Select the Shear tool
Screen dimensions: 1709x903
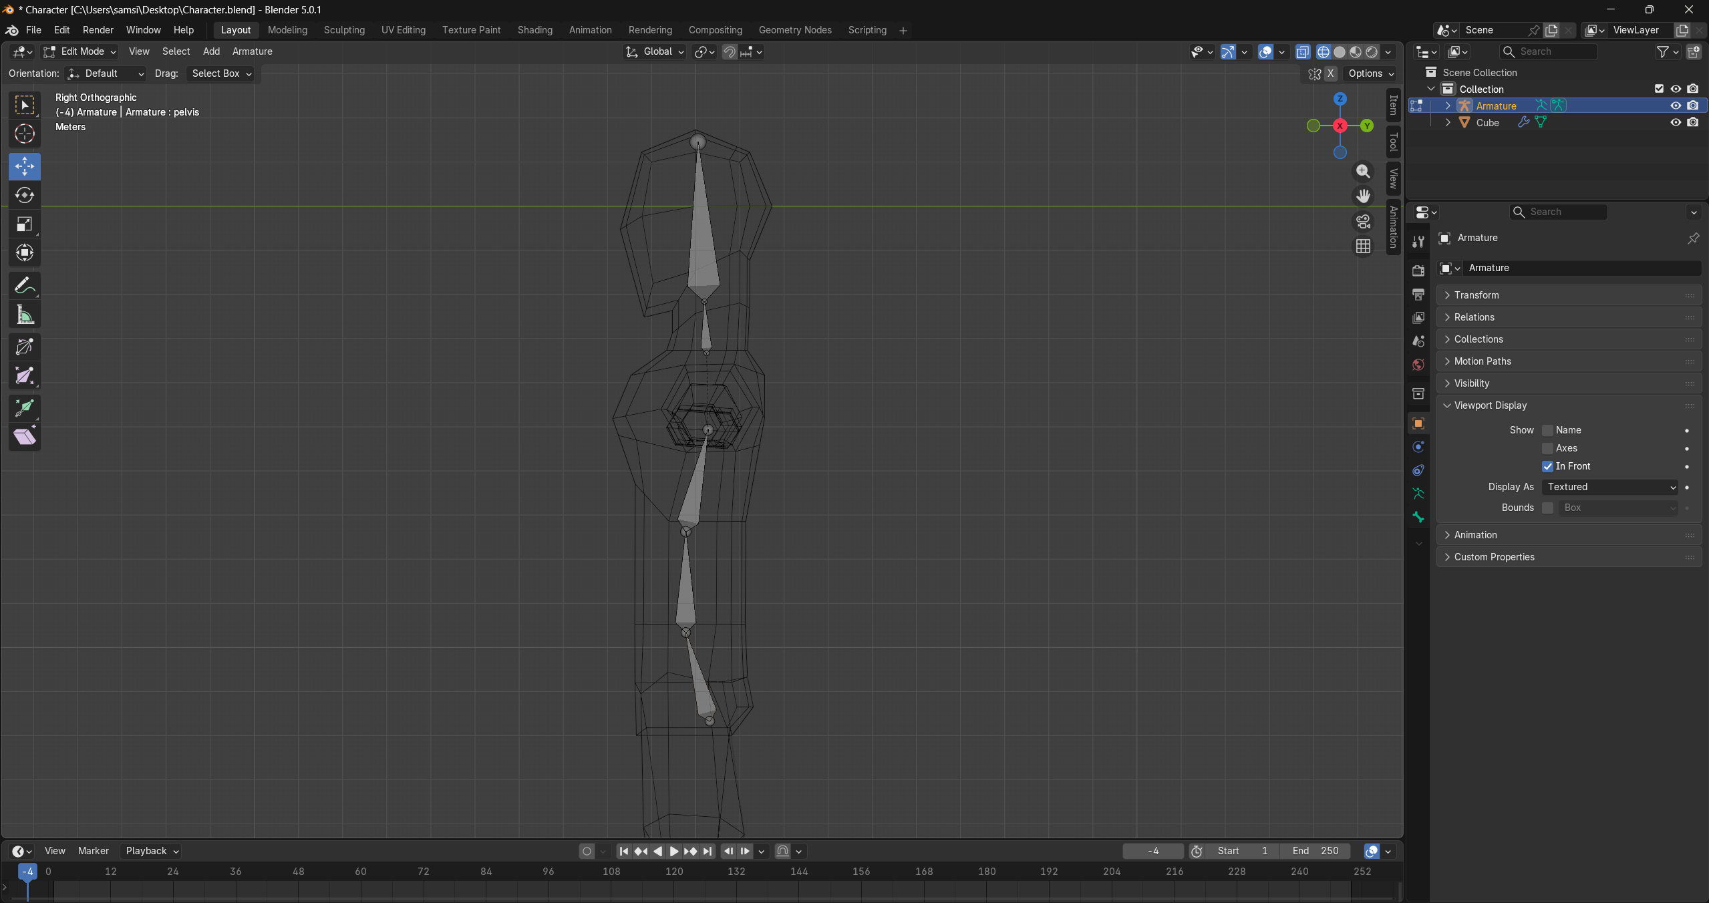click(25, 437)
